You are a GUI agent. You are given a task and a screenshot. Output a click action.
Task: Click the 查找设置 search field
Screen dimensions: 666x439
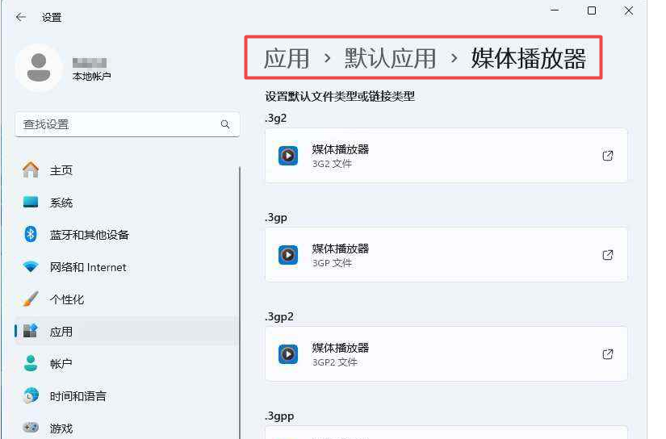(127, 124)
